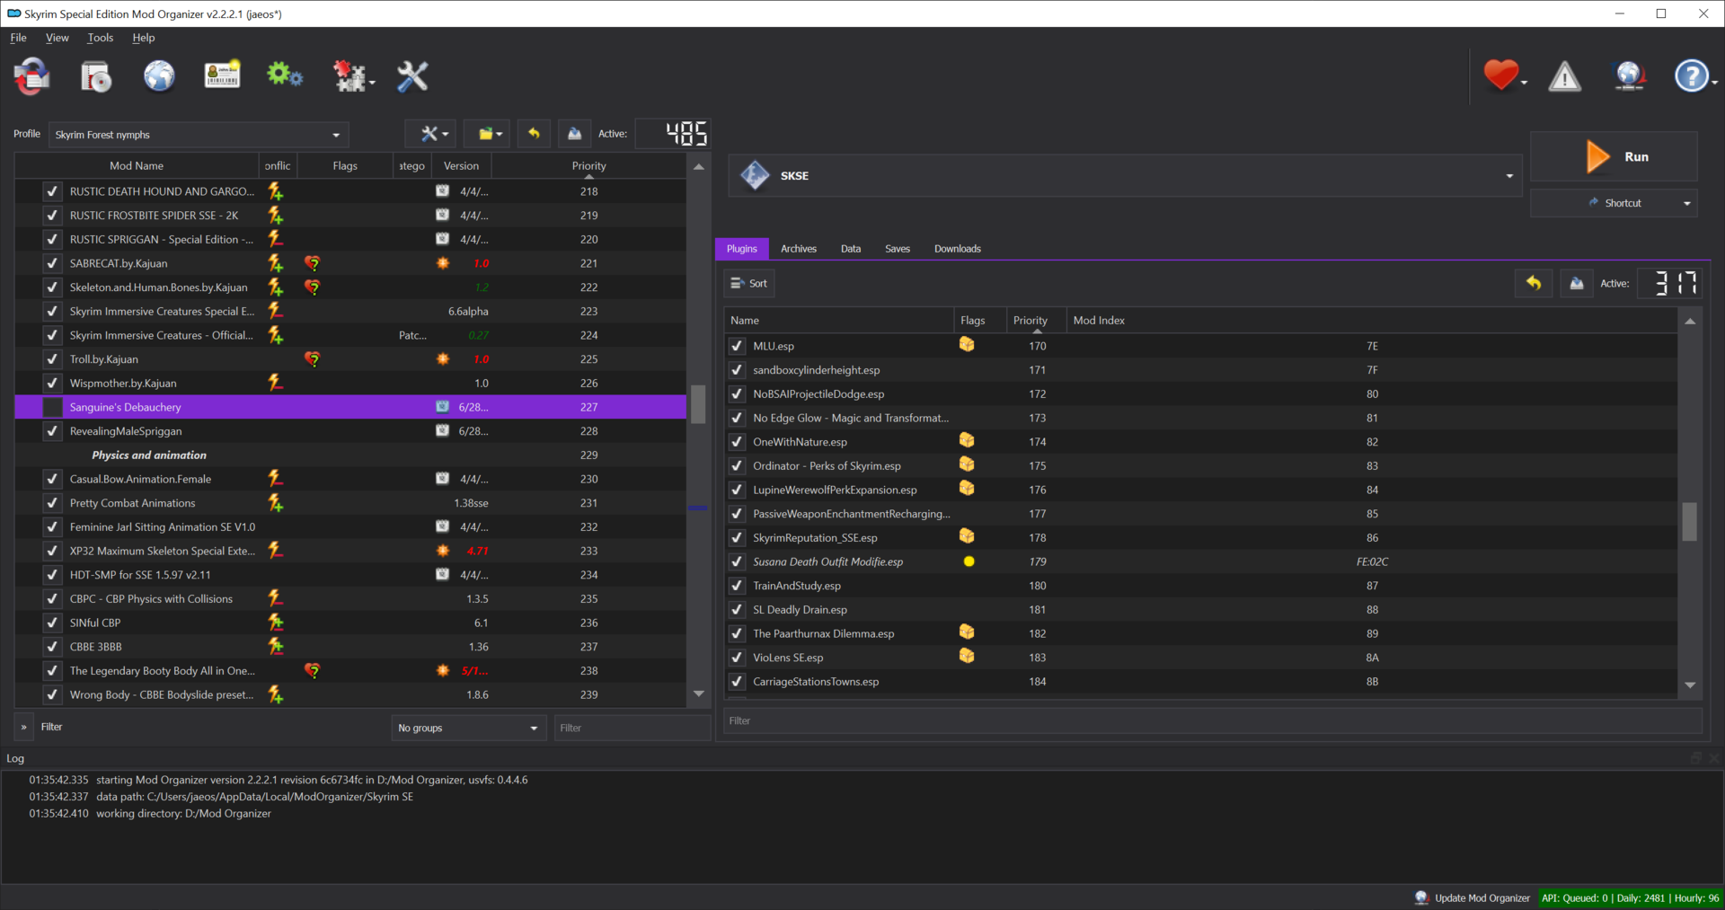This screenshot has width=1725, height=910.
Task: Sort mods by Priority column header
Action: [588, 166]
